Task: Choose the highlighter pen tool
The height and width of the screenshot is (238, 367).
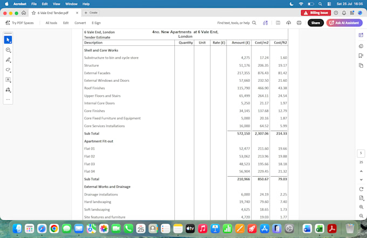Action: [8, 60]
